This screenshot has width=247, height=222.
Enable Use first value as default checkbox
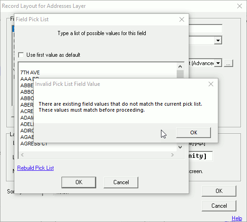pos(21,55)
